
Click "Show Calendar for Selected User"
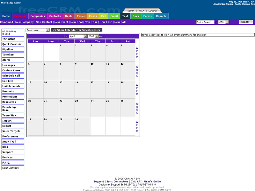76,30
